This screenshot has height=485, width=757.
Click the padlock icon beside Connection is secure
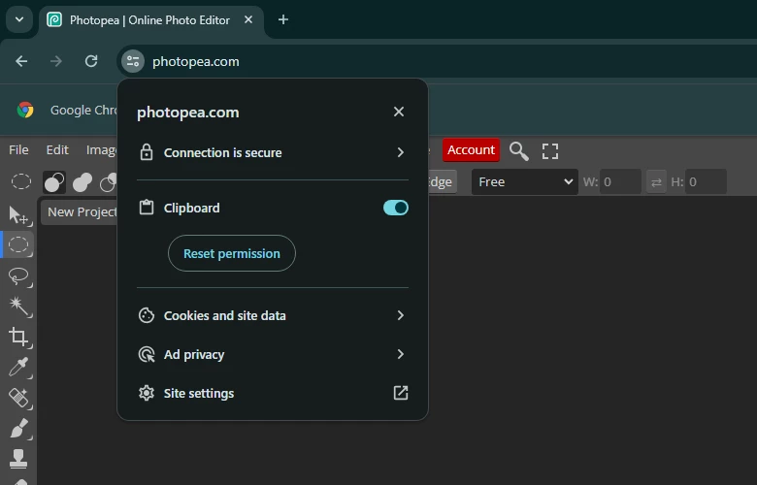coord(147,152)
